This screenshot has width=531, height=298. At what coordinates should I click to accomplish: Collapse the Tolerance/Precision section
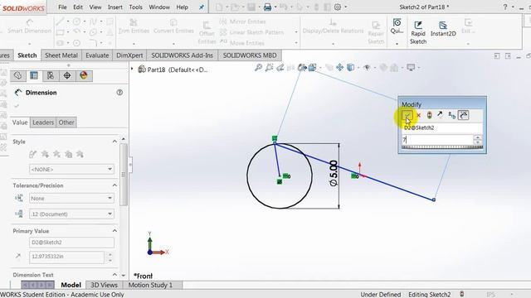click(114, 185)
